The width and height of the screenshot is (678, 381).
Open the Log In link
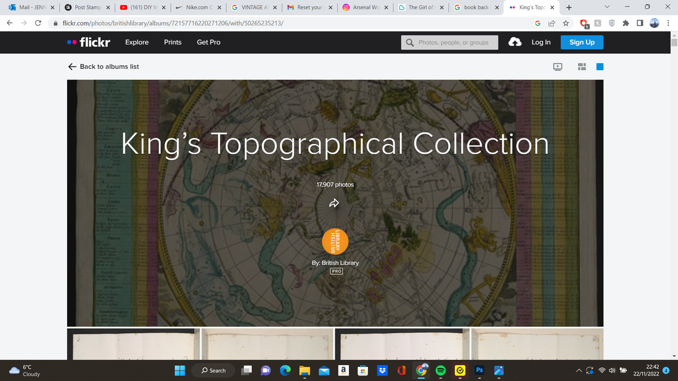coord(541,42)
